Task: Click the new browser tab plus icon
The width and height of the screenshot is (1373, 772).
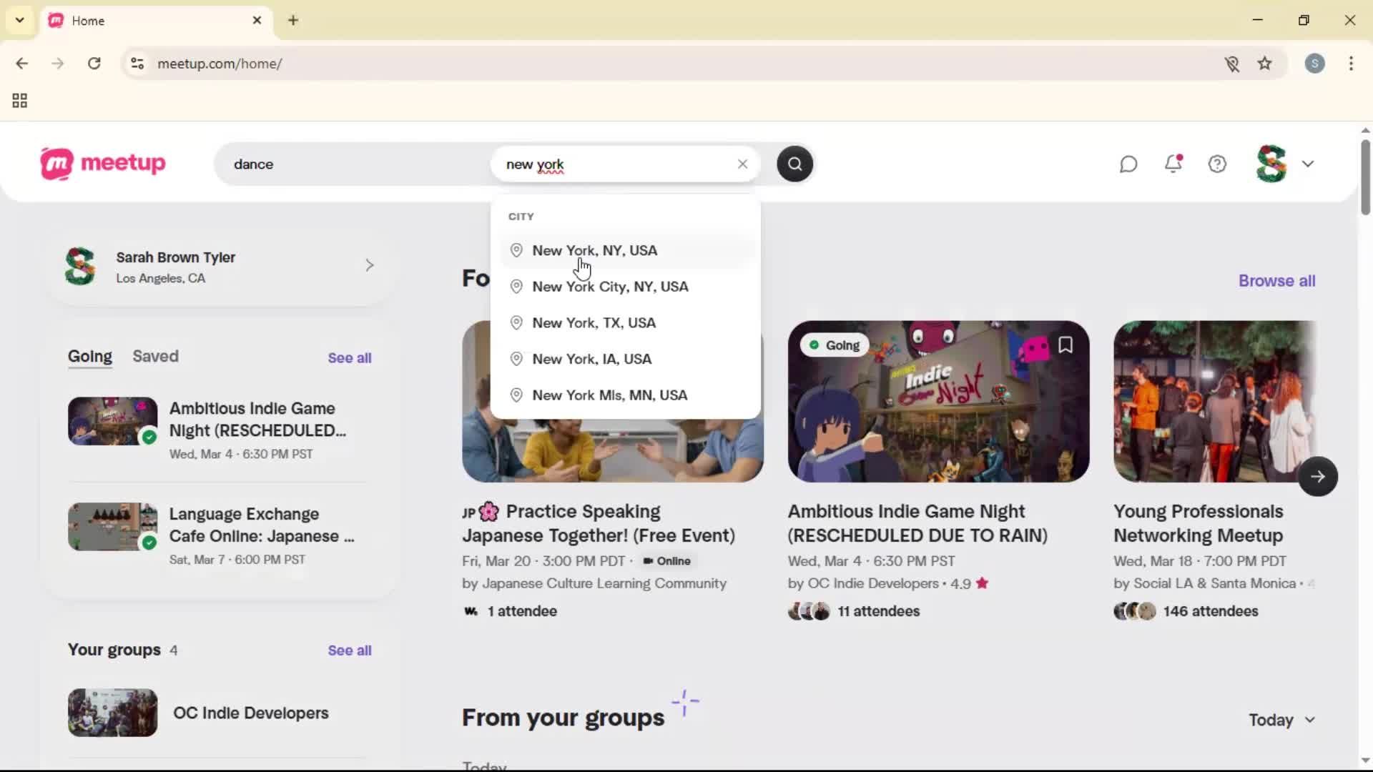Action: pos(293,20)
